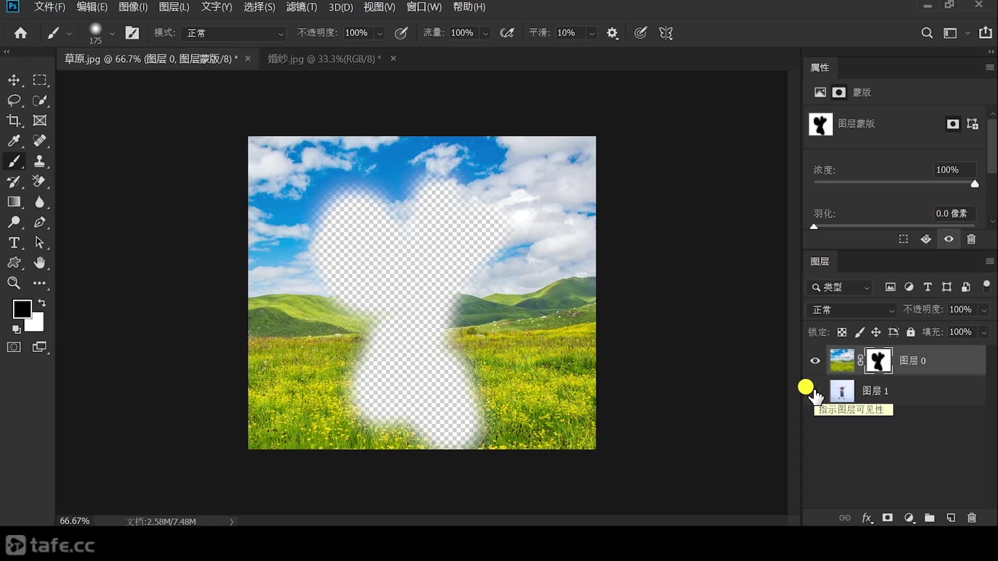The width and height of the screenshot is (998, 561).
Task: Toggle mask visibility eye in Properties panel
Action: pyautogui.click(x=949, y=239)
